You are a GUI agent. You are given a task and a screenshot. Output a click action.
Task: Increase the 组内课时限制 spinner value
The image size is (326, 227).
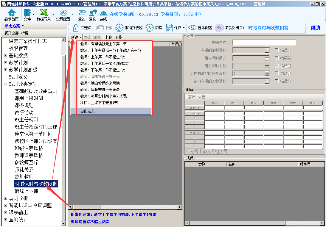tap(267, 65)
